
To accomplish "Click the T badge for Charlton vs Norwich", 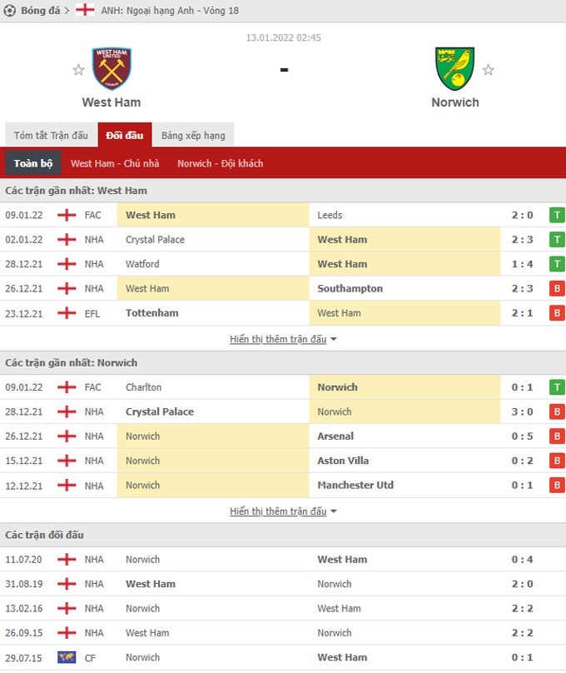I will click(x=557, y=387).
